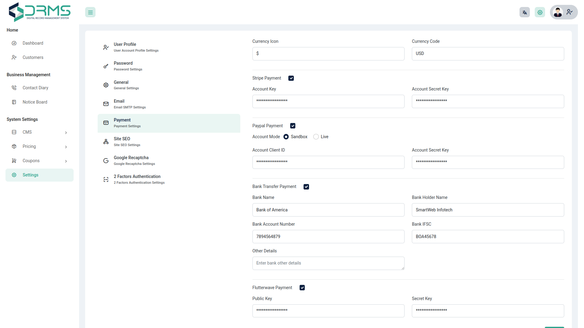Click the hamburger menu toggle icon
The width and height of the screenshot is (584, 328).
[x=90, y=12]
